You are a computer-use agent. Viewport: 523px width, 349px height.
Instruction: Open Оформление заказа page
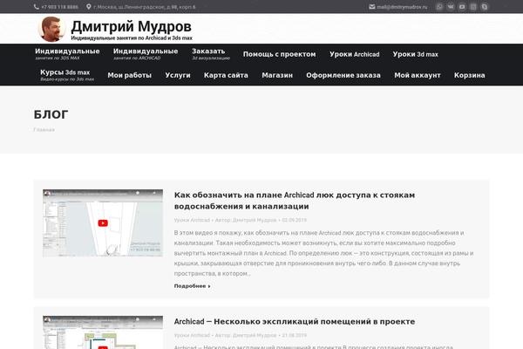[343, 75]
